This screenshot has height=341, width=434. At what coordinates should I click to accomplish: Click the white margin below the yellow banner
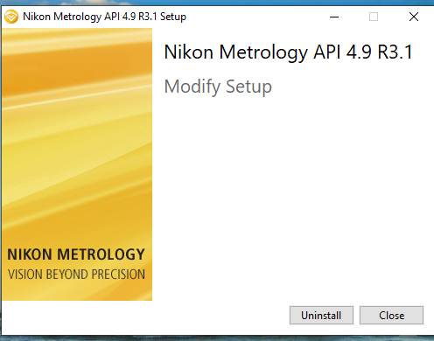tap(77, 317)
